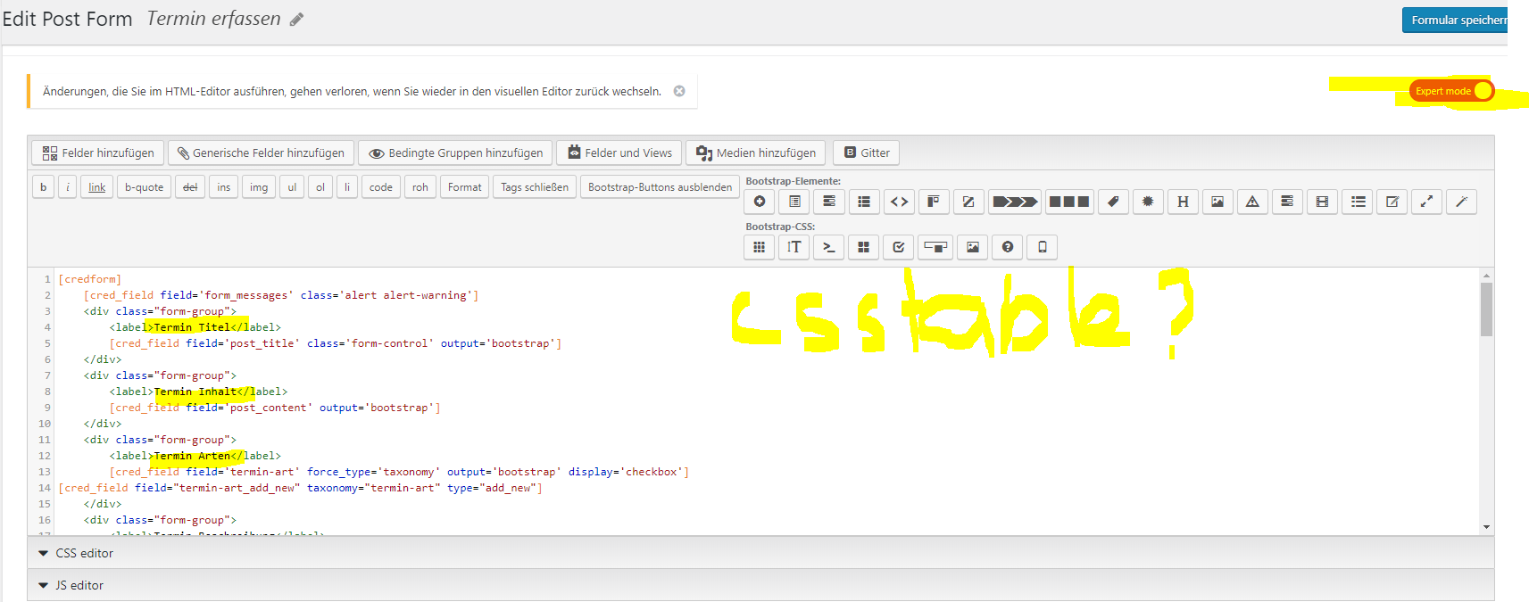Click the roh quicktag button
Screen dimensions: 1529x602
420,187
